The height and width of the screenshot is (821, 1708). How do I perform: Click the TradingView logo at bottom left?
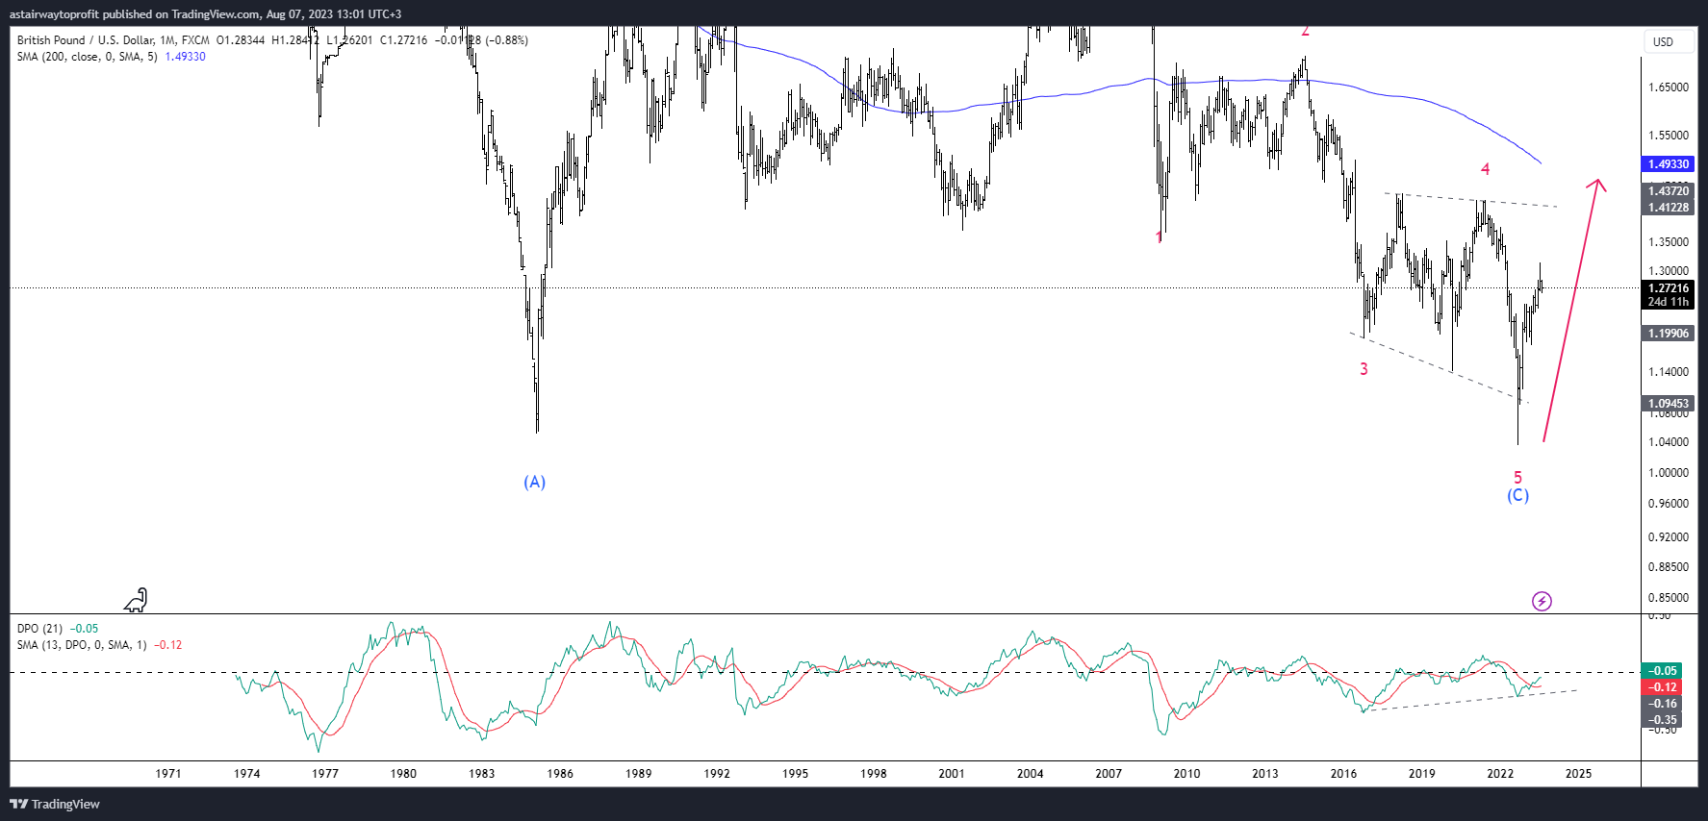55,804
